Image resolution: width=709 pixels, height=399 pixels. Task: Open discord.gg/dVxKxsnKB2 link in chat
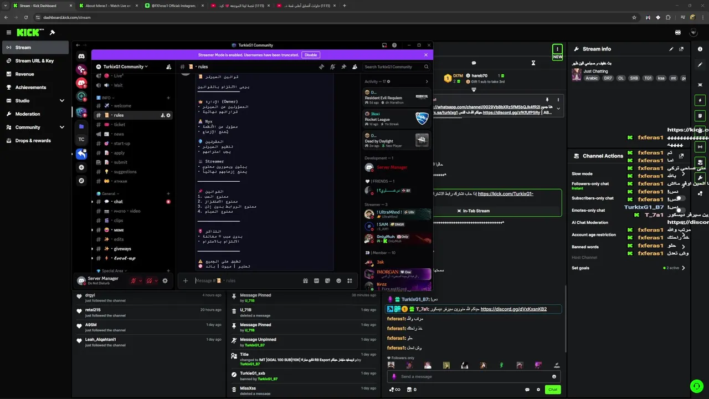click(513, 309)
